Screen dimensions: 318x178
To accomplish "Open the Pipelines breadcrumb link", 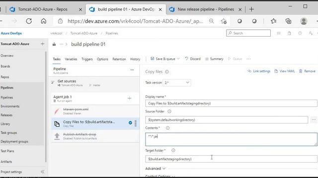I will (x=111, y=33).
